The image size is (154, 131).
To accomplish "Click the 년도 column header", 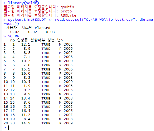I will coord(60,40).
